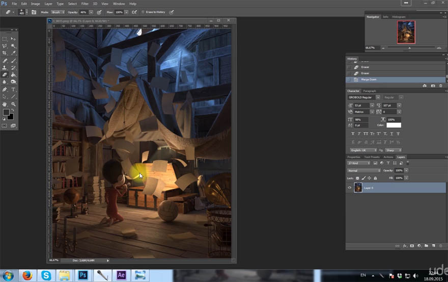
Task: Select the Eyedropper tool
Action: (x=13, y=53)
